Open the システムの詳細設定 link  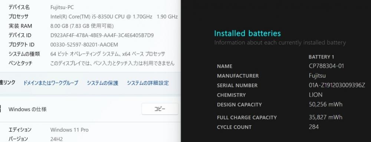pyautogui.click(x=148, y=83)
